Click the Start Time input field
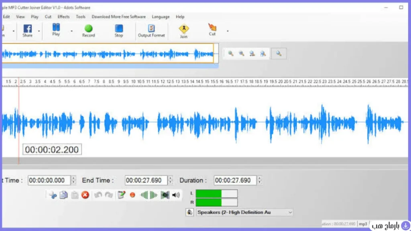The width and height of the screenshot is (411, 231). pyautogui.click(x=49, y=180)
